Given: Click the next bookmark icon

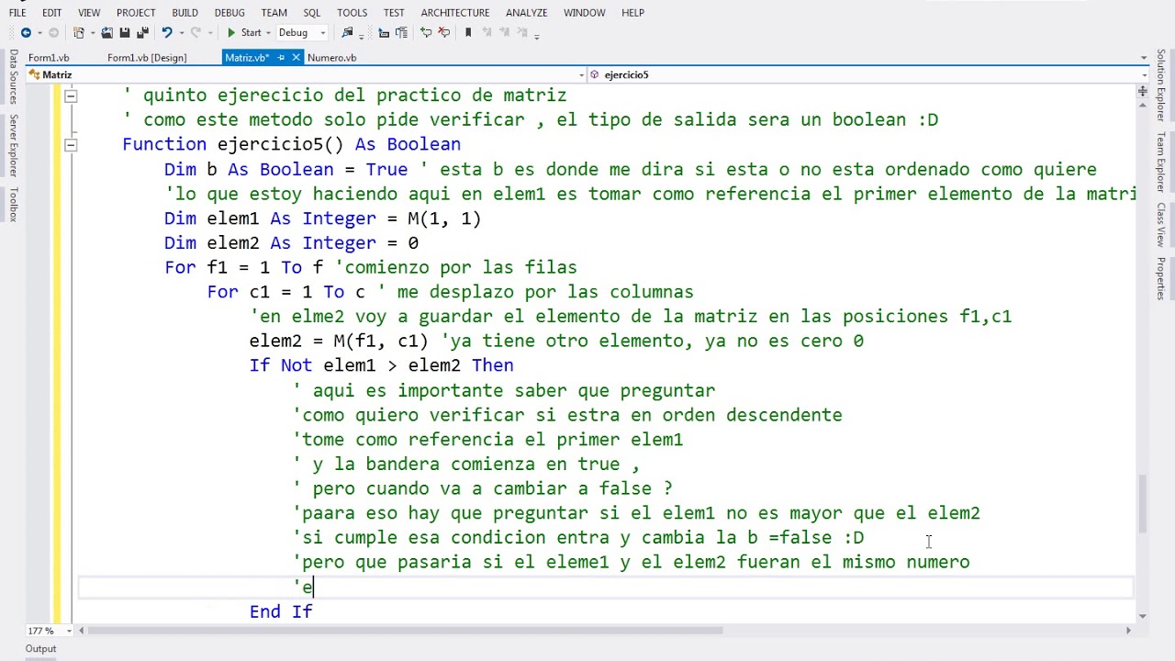Looking at the screenshot, I should (504, 32).
